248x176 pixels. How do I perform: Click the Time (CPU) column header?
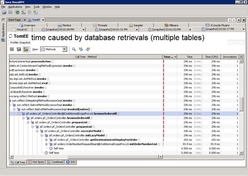(211, 57)
